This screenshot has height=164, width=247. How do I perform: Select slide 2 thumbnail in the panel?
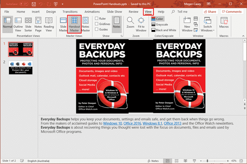pos(21,68)
